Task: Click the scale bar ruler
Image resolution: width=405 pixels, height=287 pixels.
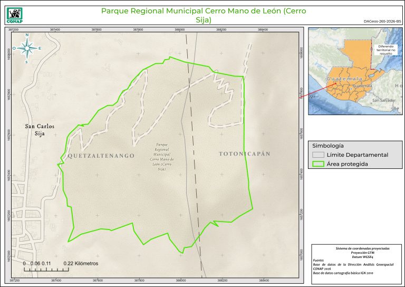Action: 45,270
